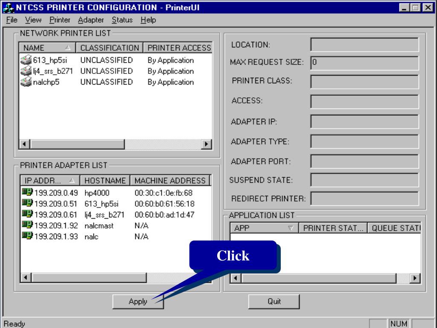
Task: Click right arrow of printer list scrollbar
Action: 206,144
